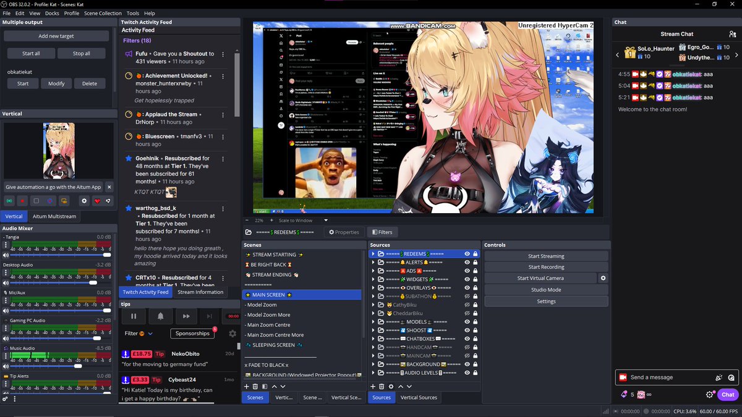Open the Scene Collection menu

pos(103,13)
